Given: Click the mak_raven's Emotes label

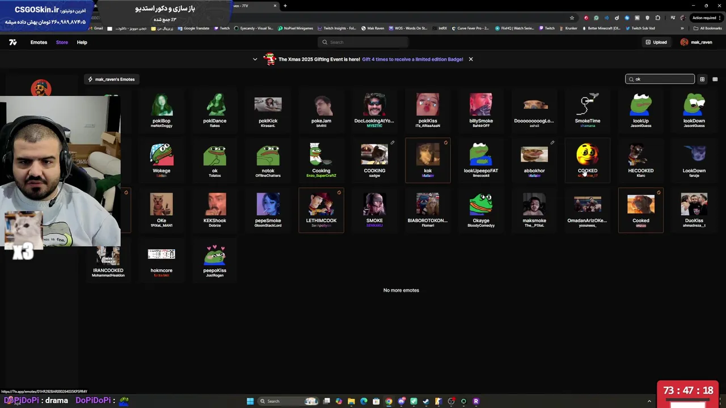Looking at the screenshot, I should coord(111,79).
